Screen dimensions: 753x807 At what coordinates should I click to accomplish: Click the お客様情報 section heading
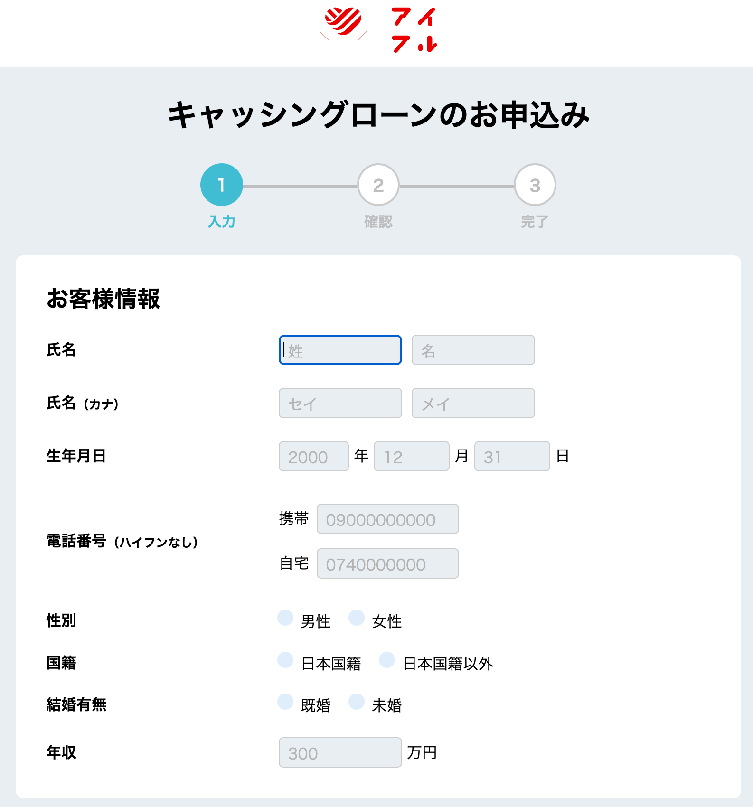(x=103, y=299)
